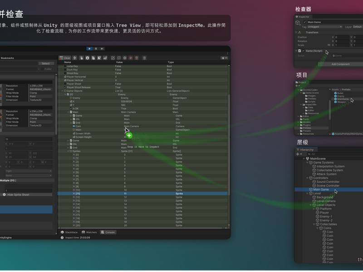
Task: Toggle Game (Script) enabled checkbox
Action: pyautogui.click(x=303, y=51)
